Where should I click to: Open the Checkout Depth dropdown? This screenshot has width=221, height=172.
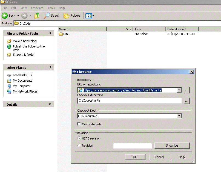pyautogui.click(x=179, y=116)
